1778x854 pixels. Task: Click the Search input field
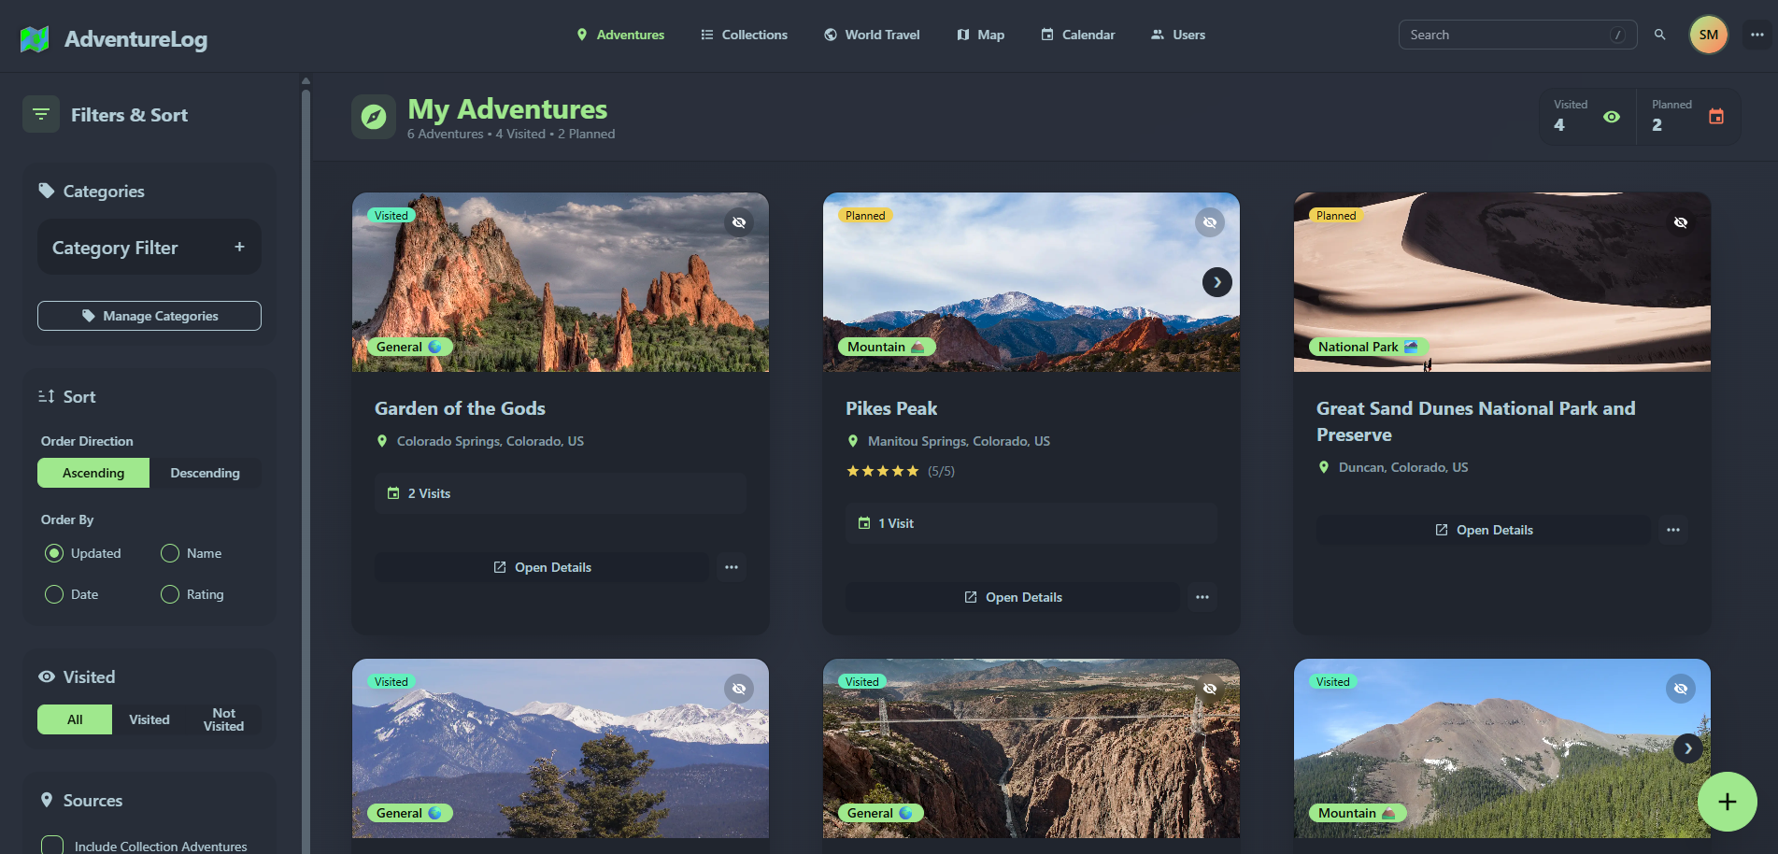click(1504, 35)
